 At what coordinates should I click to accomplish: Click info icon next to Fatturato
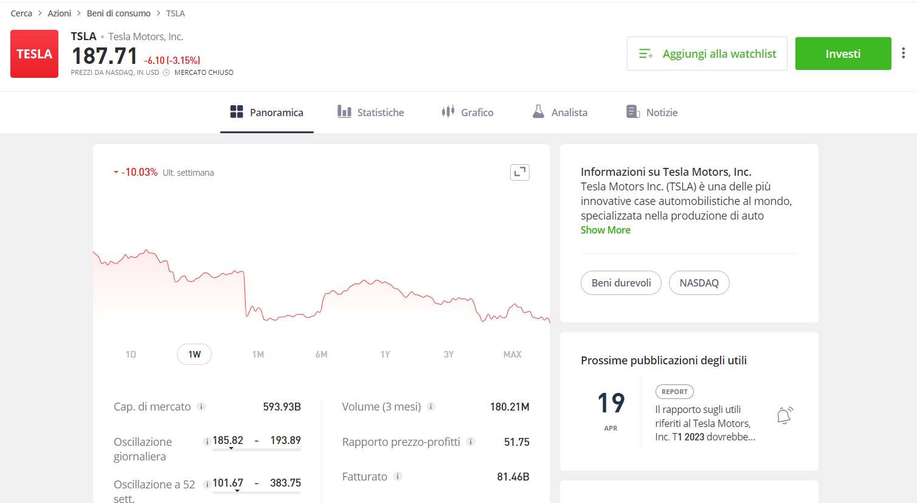[398, 476]
